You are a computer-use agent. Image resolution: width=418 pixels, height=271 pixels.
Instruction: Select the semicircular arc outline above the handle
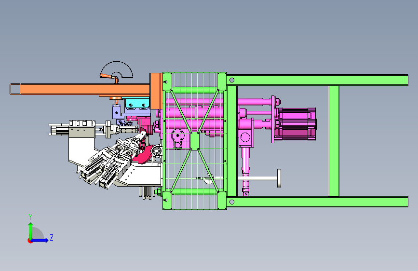pyautogui.click(x=117, y=69)
